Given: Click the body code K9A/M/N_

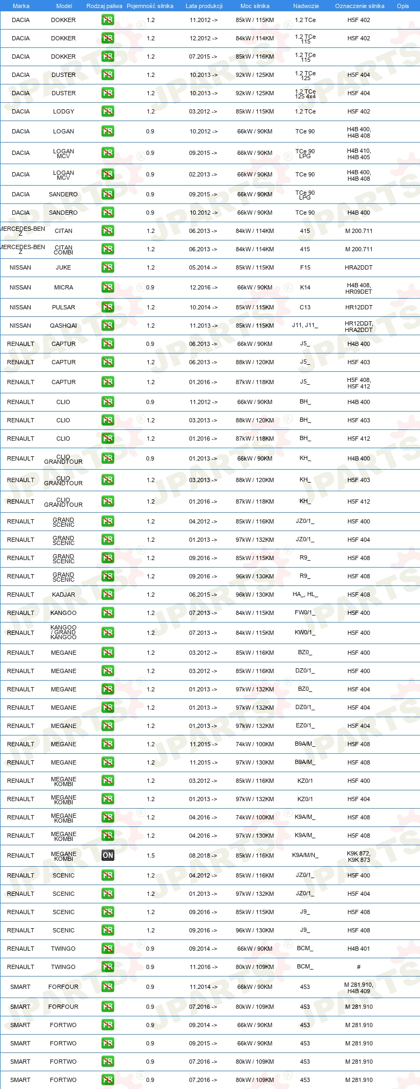Looking at the screenshot, I should (305, 855).
